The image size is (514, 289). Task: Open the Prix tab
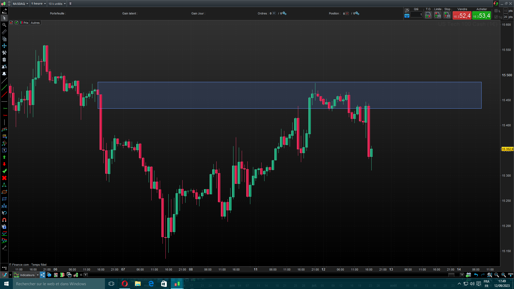tap(26, 23)
